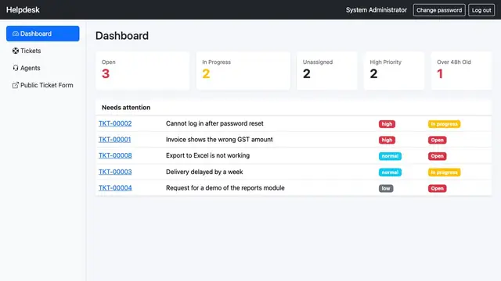Click the high badge on TKT-00001 row
The height and width of the screenshot is (281, 501).
(x=387, y=140)
